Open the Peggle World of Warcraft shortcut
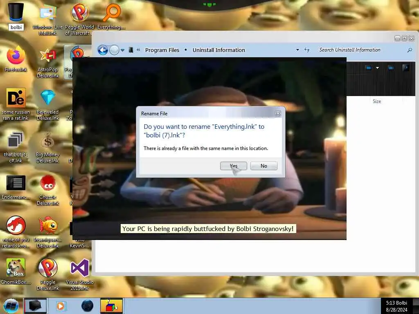Screen dimensions: 419x314 pos(79,19)
